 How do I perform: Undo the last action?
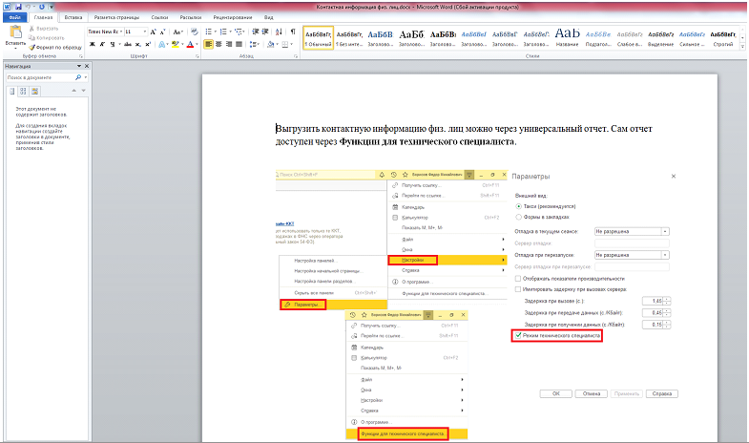click(28, 7)
